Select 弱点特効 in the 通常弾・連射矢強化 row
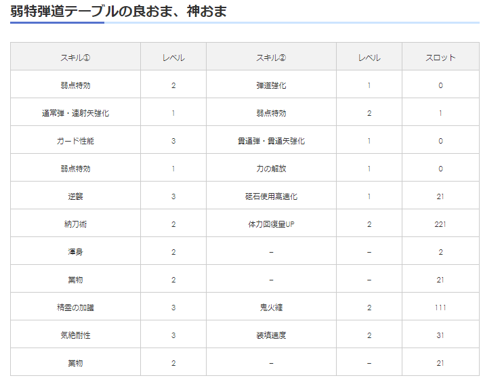The image size is (481, 378). pyautogui.click(x=271, y=113)
